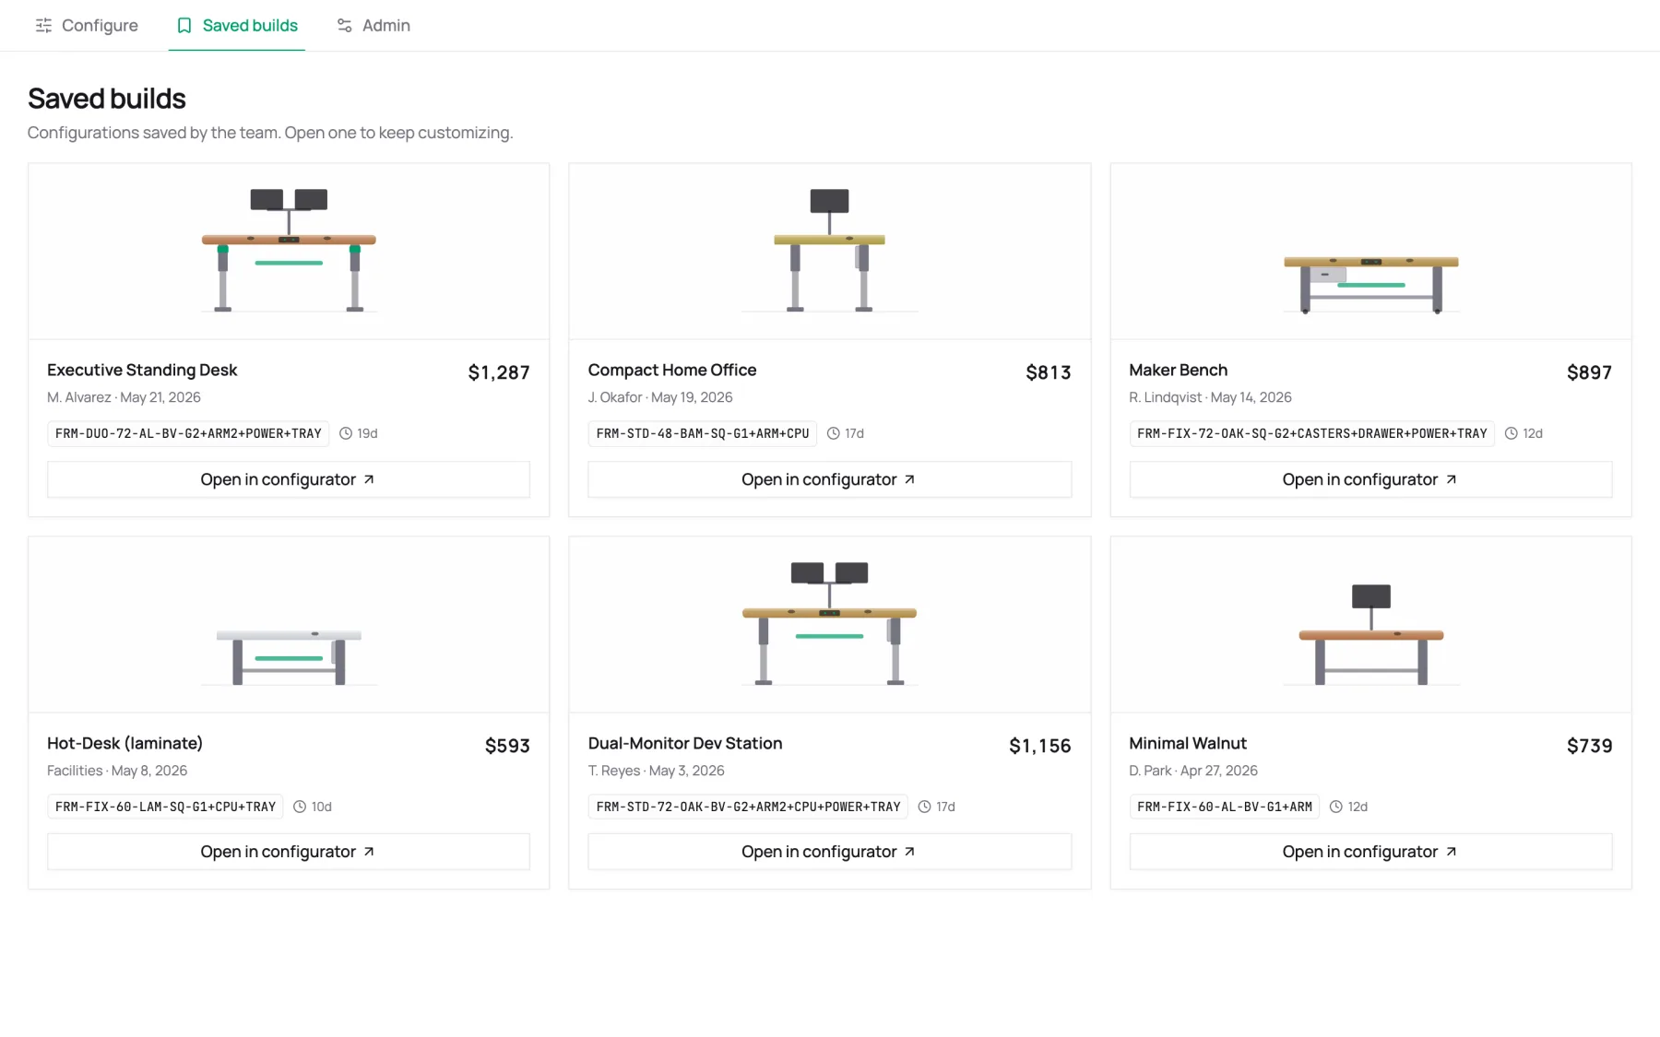Screen dimensions: 1660x1037
Task: Click the clock icon on Minimal Walnut
Action: 1336,807
